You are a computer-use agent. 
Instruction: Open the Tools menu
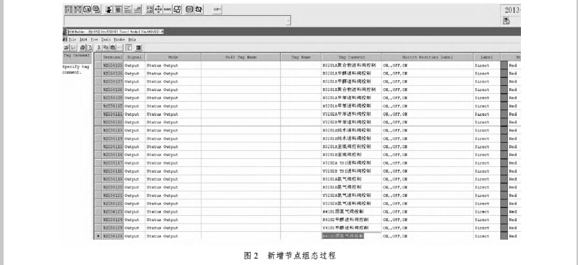tap(105, 40)
